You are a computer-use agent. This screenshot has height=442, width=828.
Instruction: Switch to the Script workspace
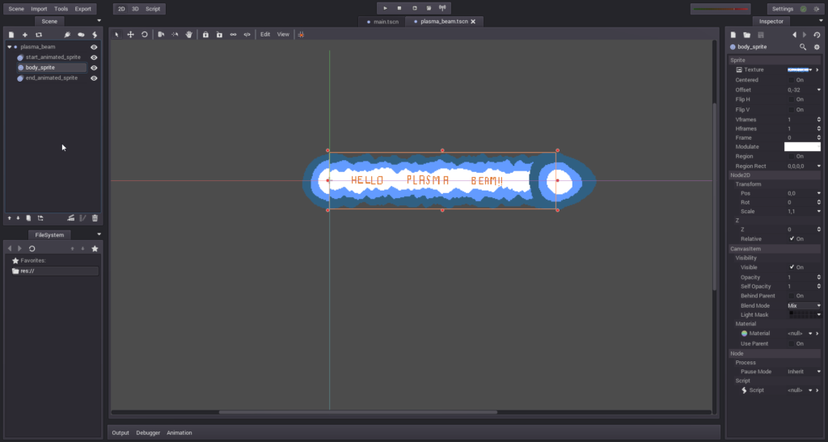coord(153,9)
